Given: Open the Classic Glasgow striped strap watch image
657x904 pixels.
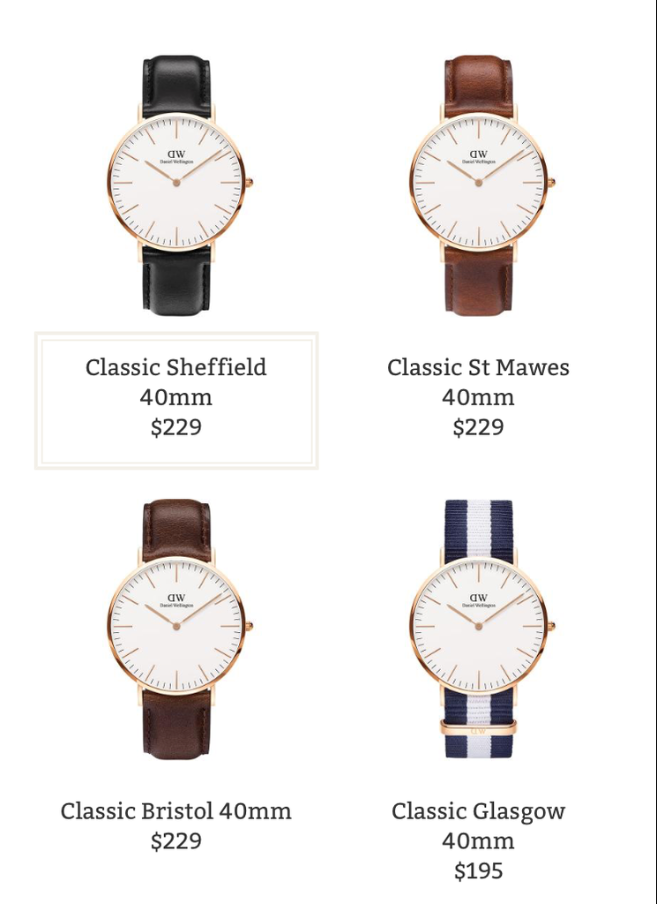Looking at the screenshot, I should [x=481, y=629].
